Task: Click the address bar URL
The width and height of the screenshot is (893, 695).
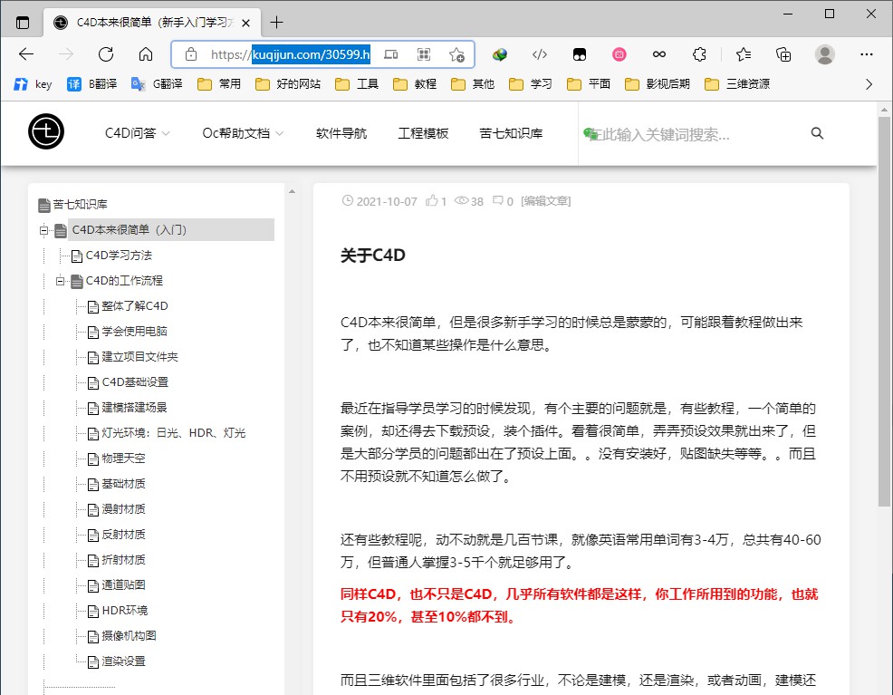Action: coord(291,54)
